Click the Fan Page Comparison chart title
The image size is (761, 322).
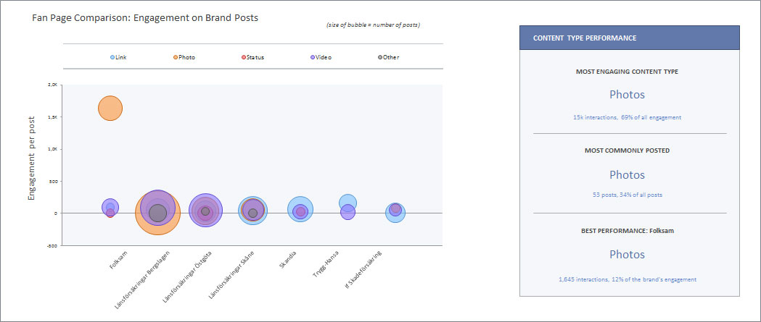point(145,17)
